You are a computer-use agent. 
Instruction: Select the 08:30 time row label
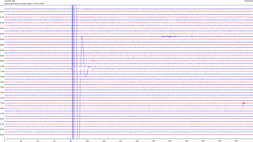(2, 56)
